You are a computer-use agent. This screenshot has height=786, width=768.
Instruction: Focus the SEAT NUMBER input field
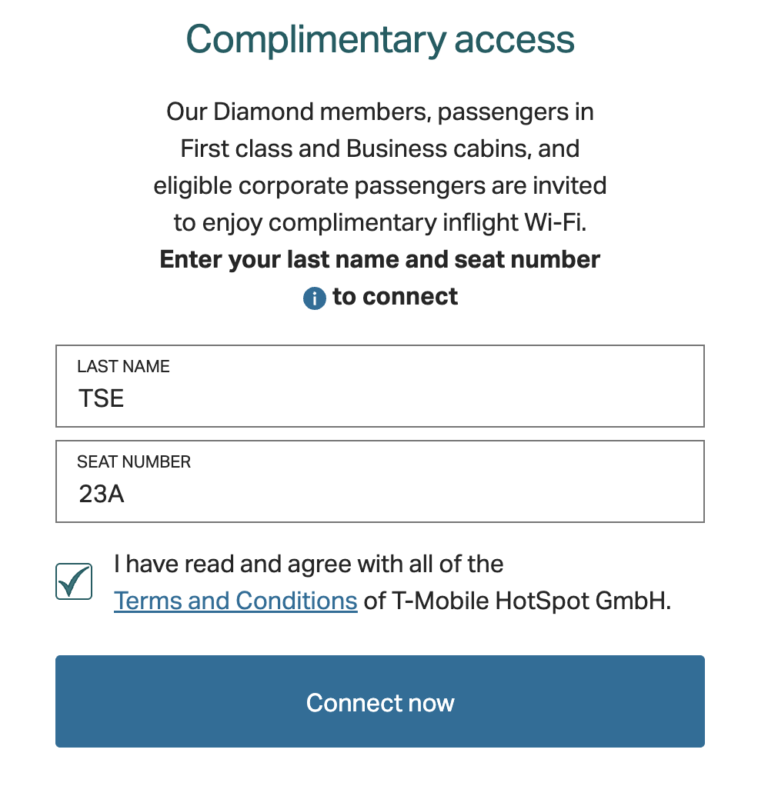click(379, 481)
